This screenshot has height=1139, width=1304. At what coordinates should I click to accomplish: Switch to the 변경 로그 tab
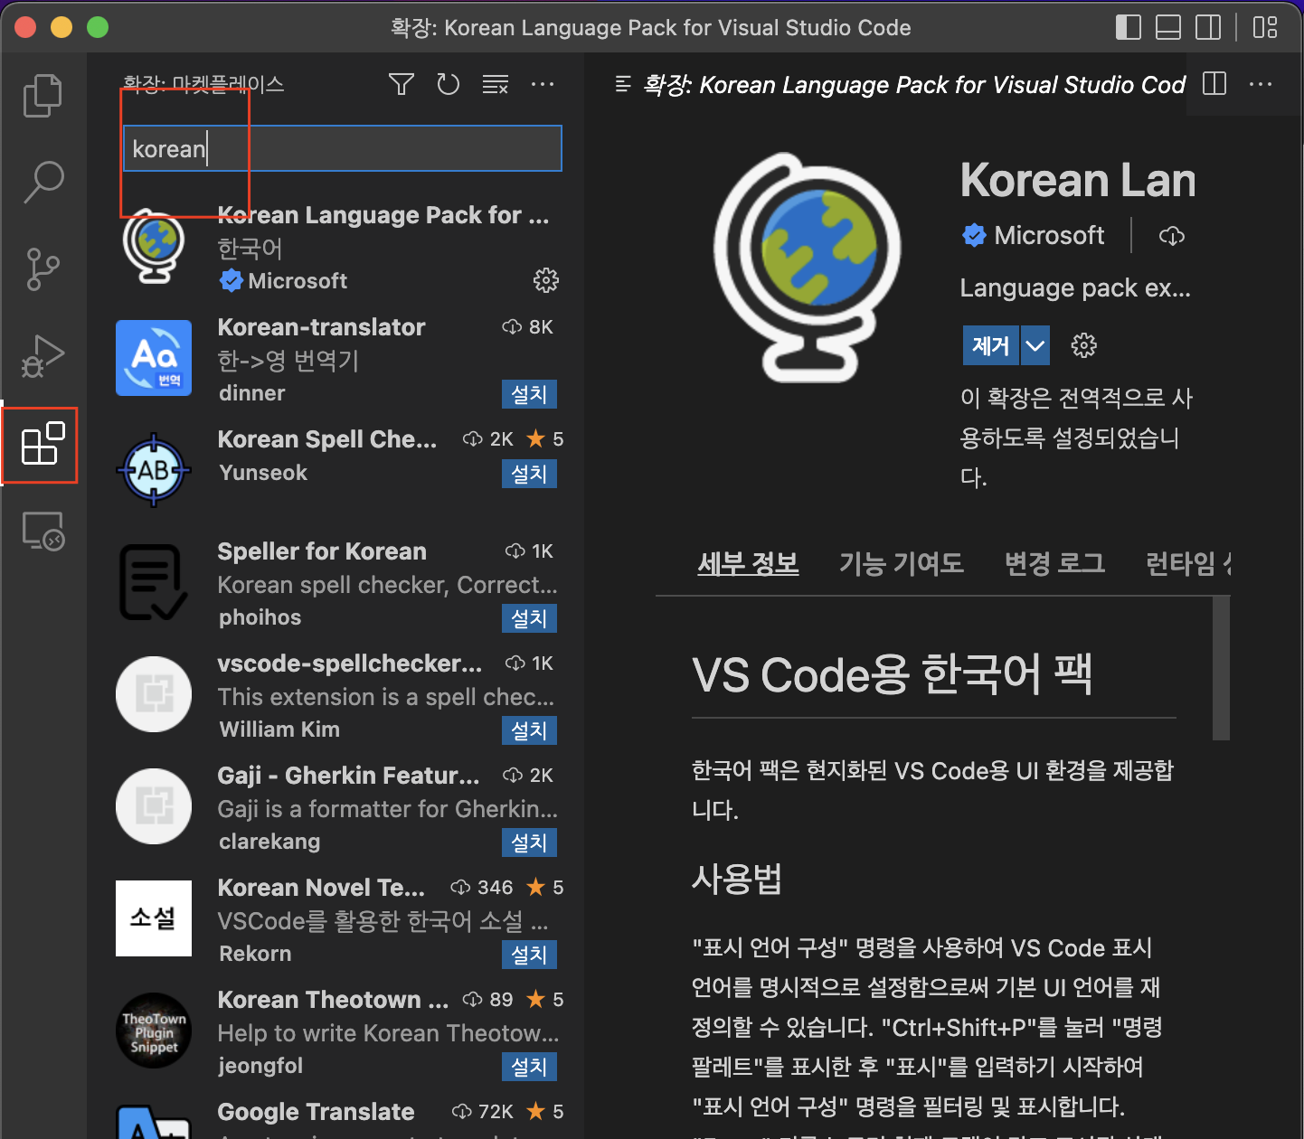point(1055,563)
